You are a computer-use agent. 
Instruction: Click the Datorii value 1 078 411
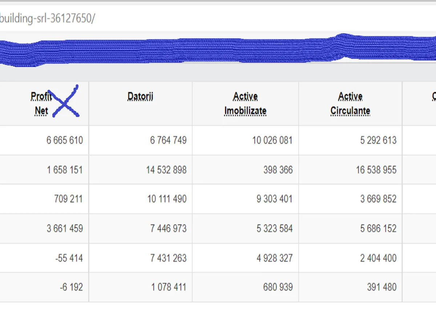(169, 287)
